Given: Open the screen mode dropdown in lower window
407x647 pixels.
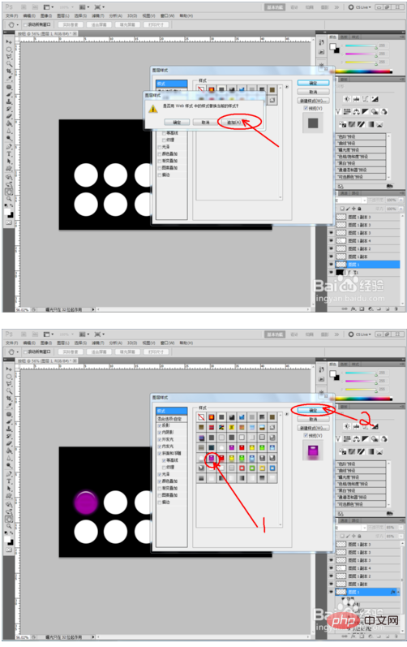Looking at the screenshot, I should point(99,334).
